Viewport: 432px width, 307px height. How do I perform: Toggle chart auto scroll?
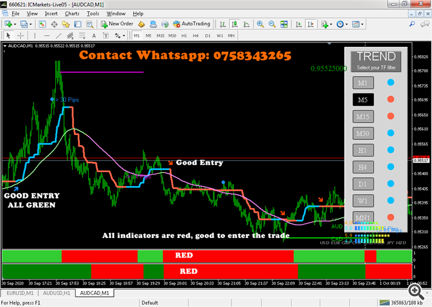click(x=298, y=24)
